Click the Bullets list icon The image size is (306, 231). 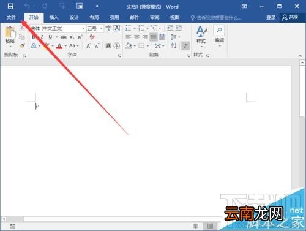[x=128, y=28]
